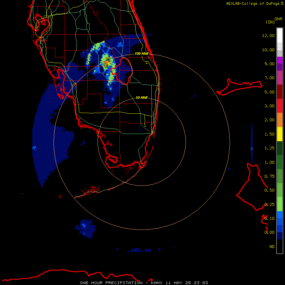Screen dimensions: 285x285
Task: Select the bright red swatch beside 3.00
Action: (280, 106)
